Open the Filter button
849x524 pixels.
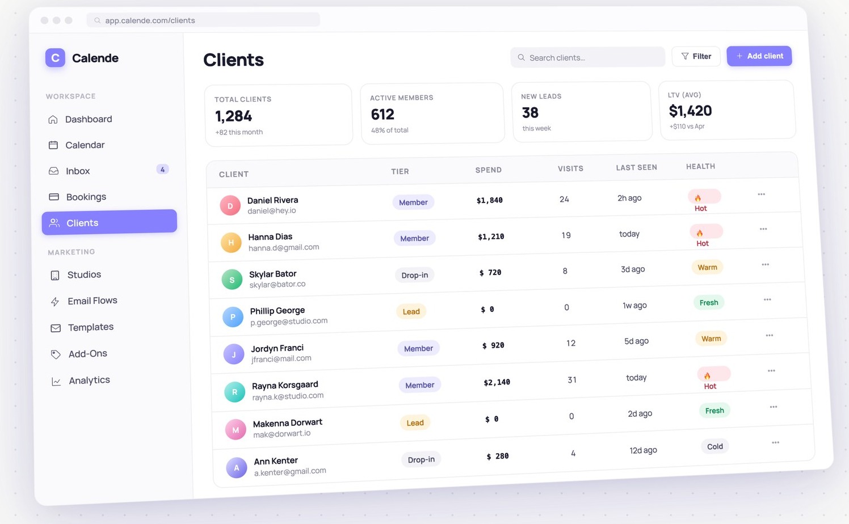click(696, 57)
